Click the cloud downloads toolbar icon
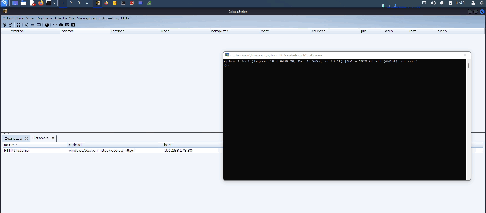Screen dimensions: 486x213 click(61, 25)
